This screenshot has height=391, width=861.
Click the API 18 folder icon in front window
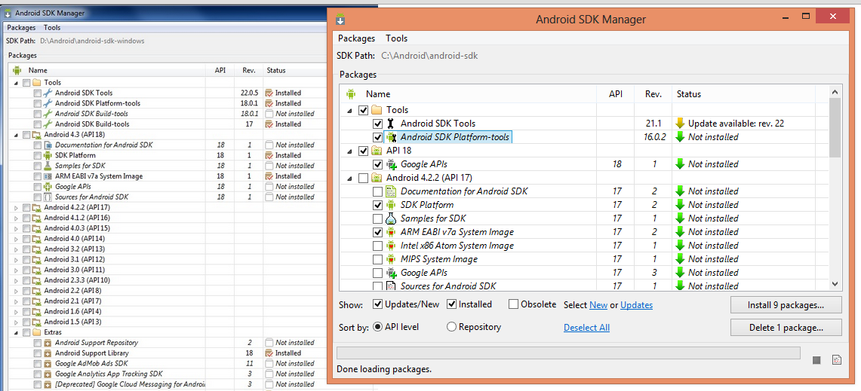coord(377,150)
